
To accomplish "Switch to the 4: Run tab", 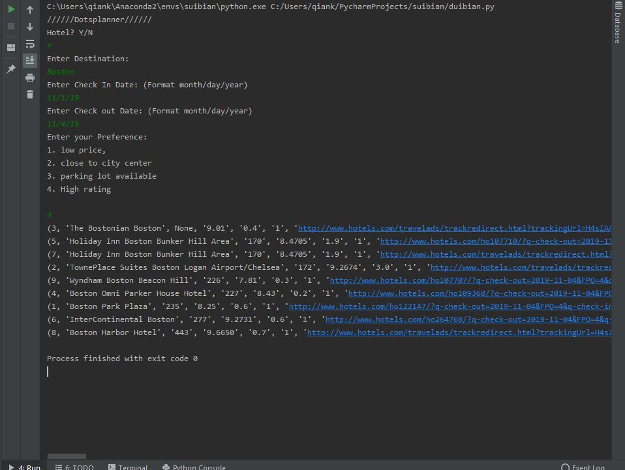I will (x=25, y=467).
